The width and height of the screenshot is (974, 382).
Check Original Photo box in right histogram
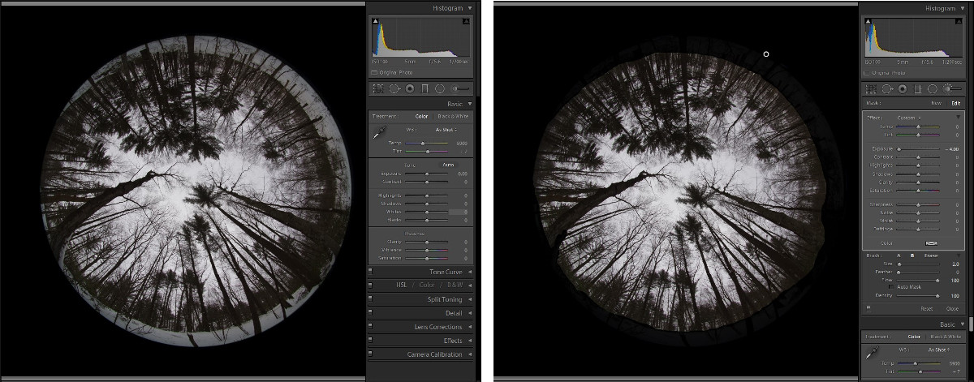pos(867,72)
